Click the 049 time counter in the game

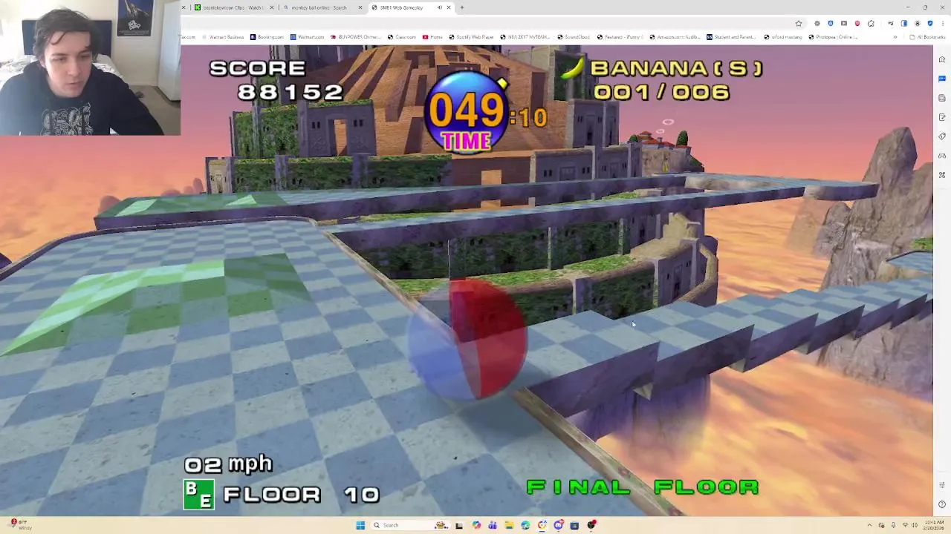point(468,111)
